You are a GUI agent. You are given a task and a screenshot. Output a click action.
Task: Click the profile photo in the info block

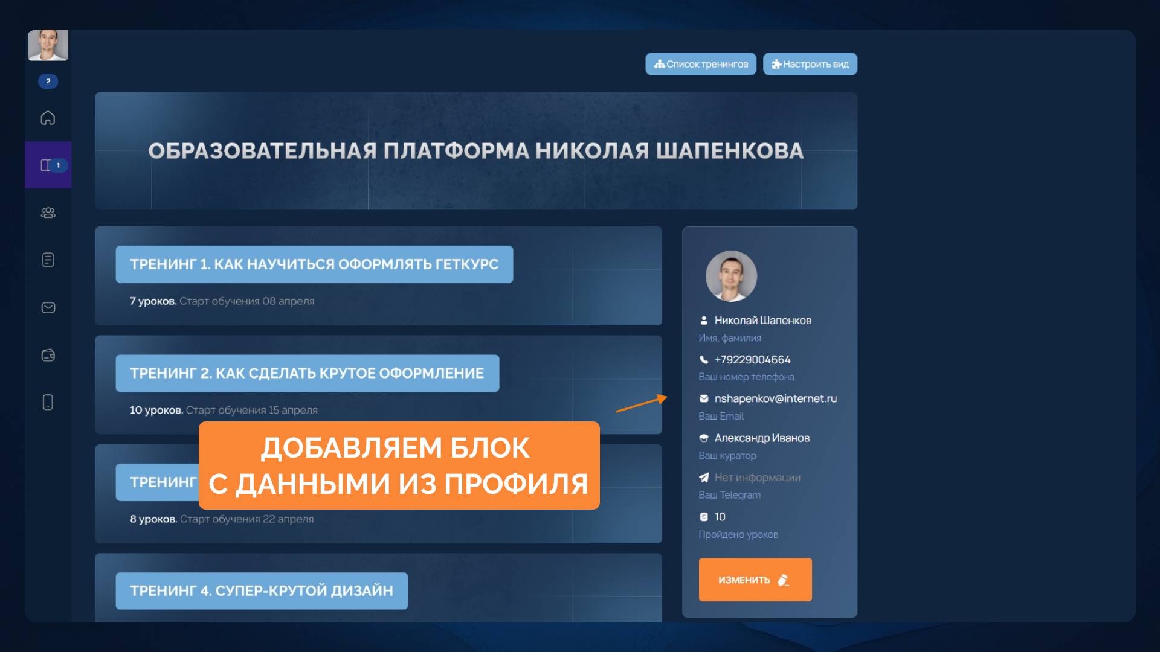click(x=731, y=276)
